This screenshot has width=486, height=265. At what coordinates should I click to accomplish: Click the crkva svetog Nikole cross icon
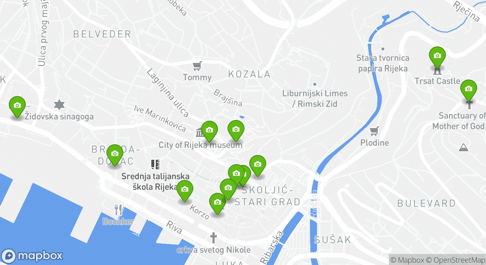[213, 238]
